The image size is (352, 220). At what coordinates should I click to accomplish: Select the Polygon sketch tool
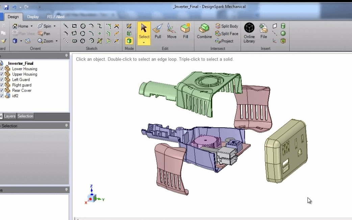click(83, 41)
